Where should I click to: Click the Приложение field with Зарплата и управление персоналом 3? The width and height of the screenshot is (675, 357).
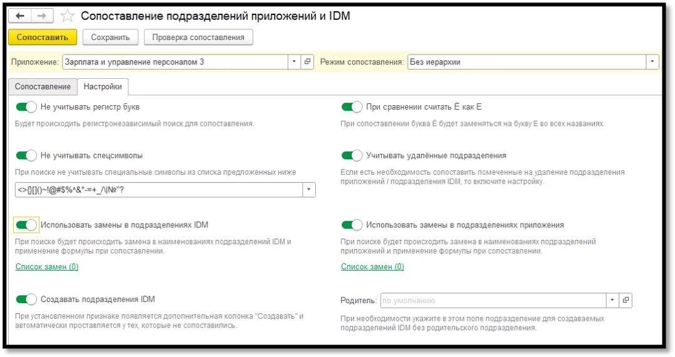(175, 61)
